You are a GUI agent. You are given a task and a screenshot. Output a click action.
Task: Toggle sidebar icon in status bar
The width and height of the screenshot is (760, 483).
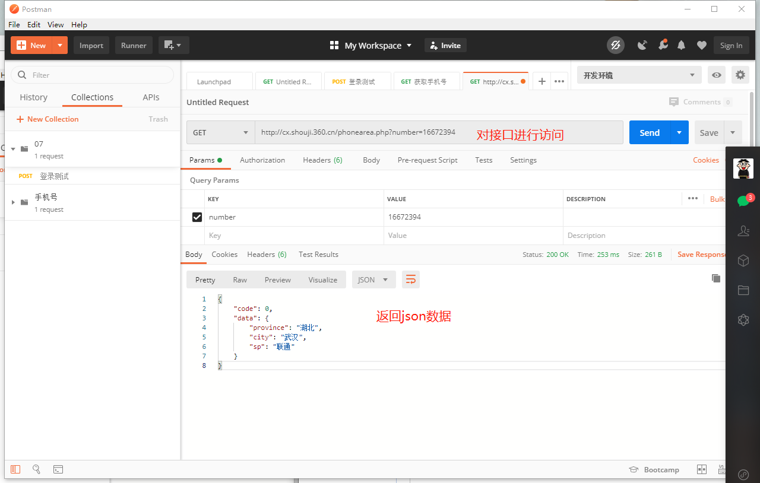point(15,469)
